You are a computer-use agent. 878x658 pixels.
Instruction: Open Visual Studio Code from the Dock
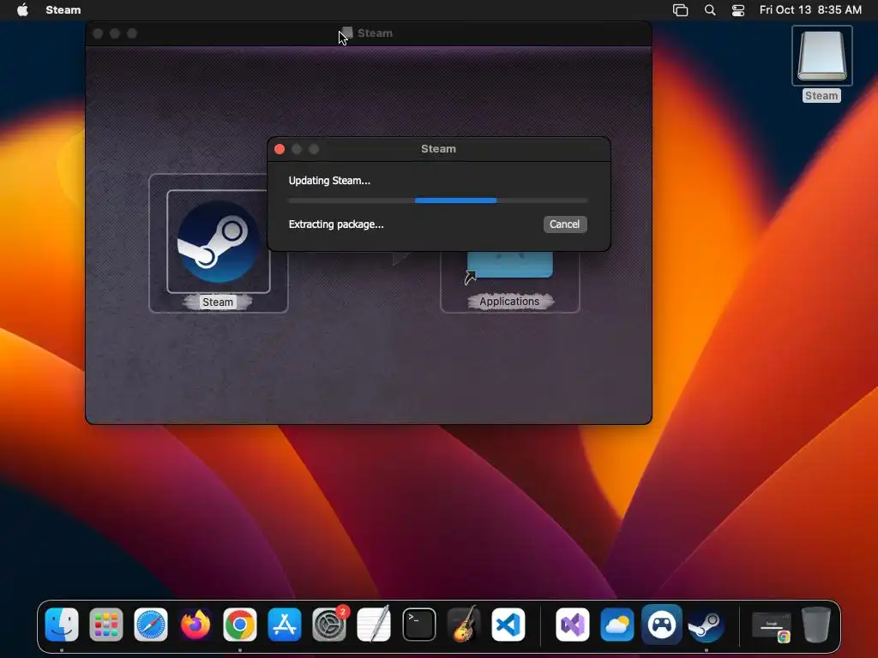click(x=508, y=625)
